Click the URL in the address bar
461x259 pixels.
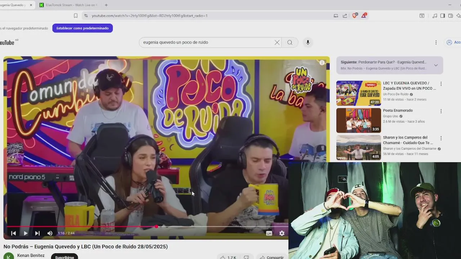coord(149,15)
